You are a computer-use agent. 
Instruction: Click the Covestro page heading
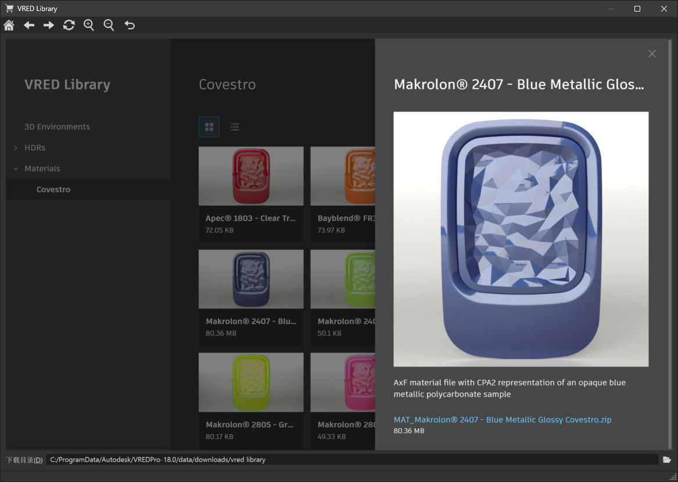pyautogui.click(x=227, y=84)
